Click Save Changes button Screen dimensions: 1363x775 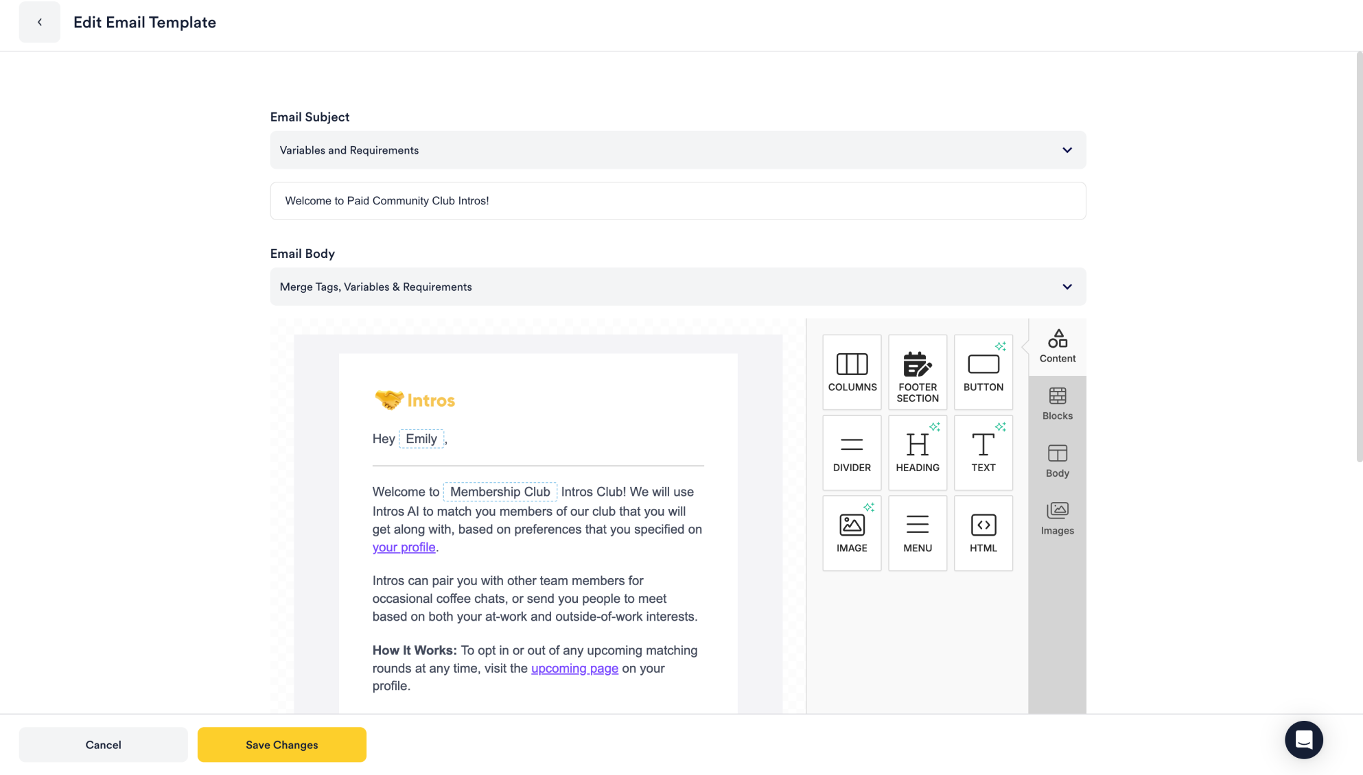coord(281,744)
